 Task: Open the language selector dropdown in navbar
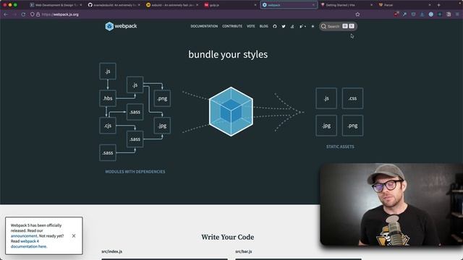pyautogui.click(x=302, y=26)
